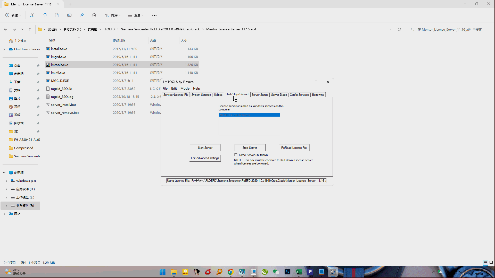Screen dimensions: 495x278
Task: Open the Mode menu in LMTOOLS
Action: pyautogui.click(x=185, y=88)
